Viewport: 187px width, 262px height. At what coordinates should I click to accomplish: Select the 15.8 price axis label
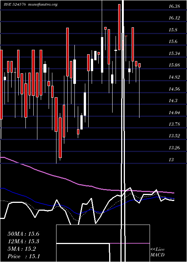click(173, 30)
